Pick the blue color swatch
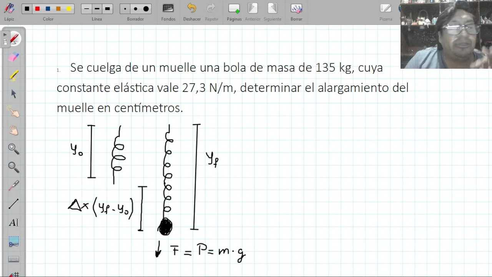The width and height of the screenshot is (492, 277). (48, 9)
